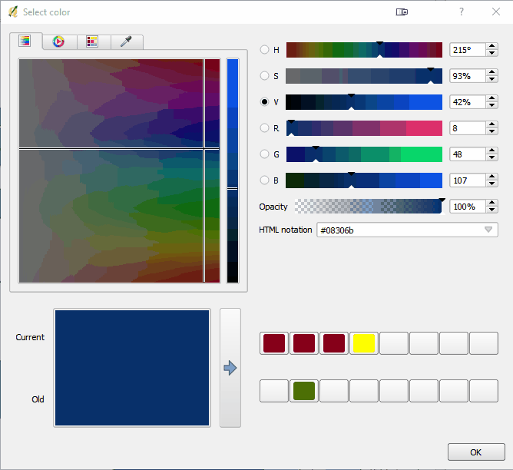Click the empty swatch left of green swatch
Image resolution: width=513 pixels, height=470 pixels.
274,391
